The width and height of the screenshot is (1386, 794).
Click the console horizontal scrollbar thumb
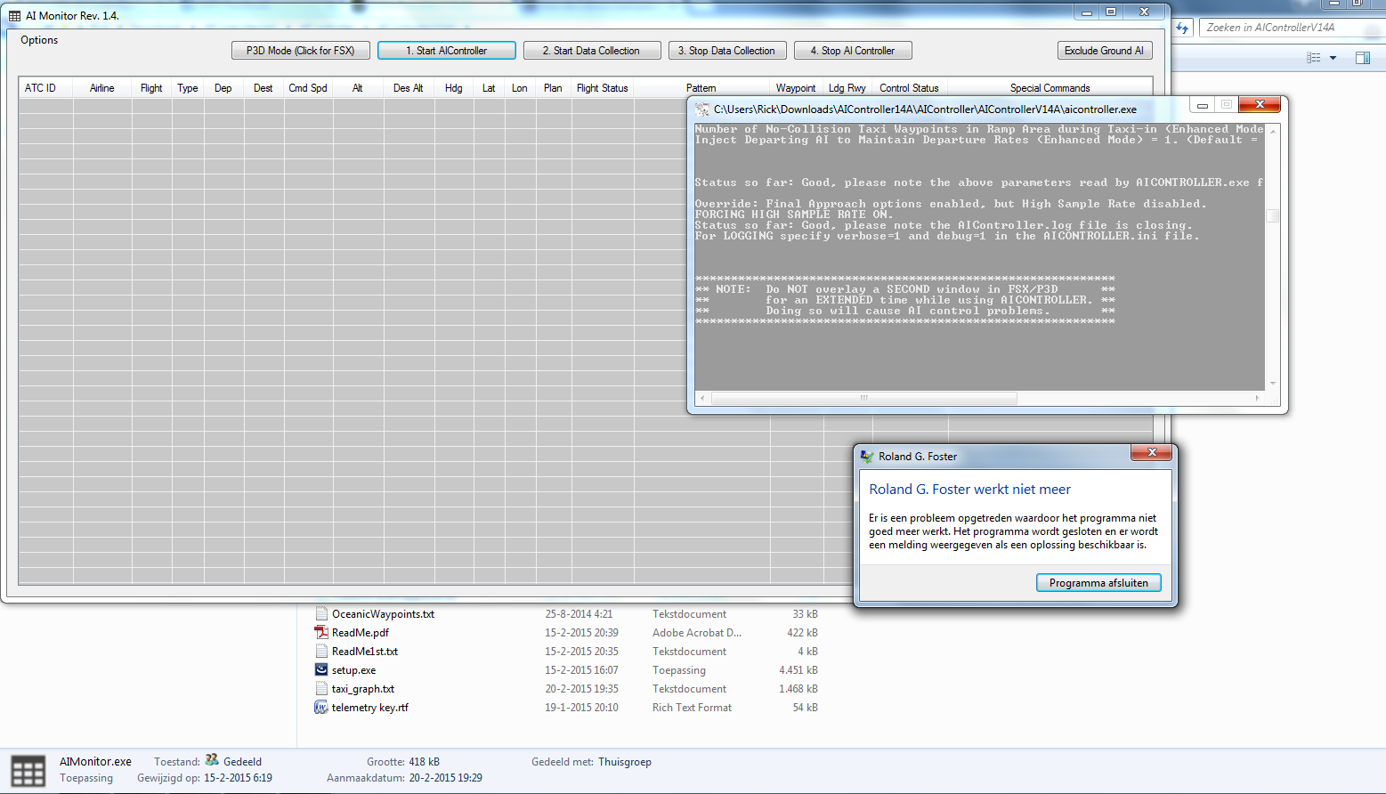coord(863,398)
